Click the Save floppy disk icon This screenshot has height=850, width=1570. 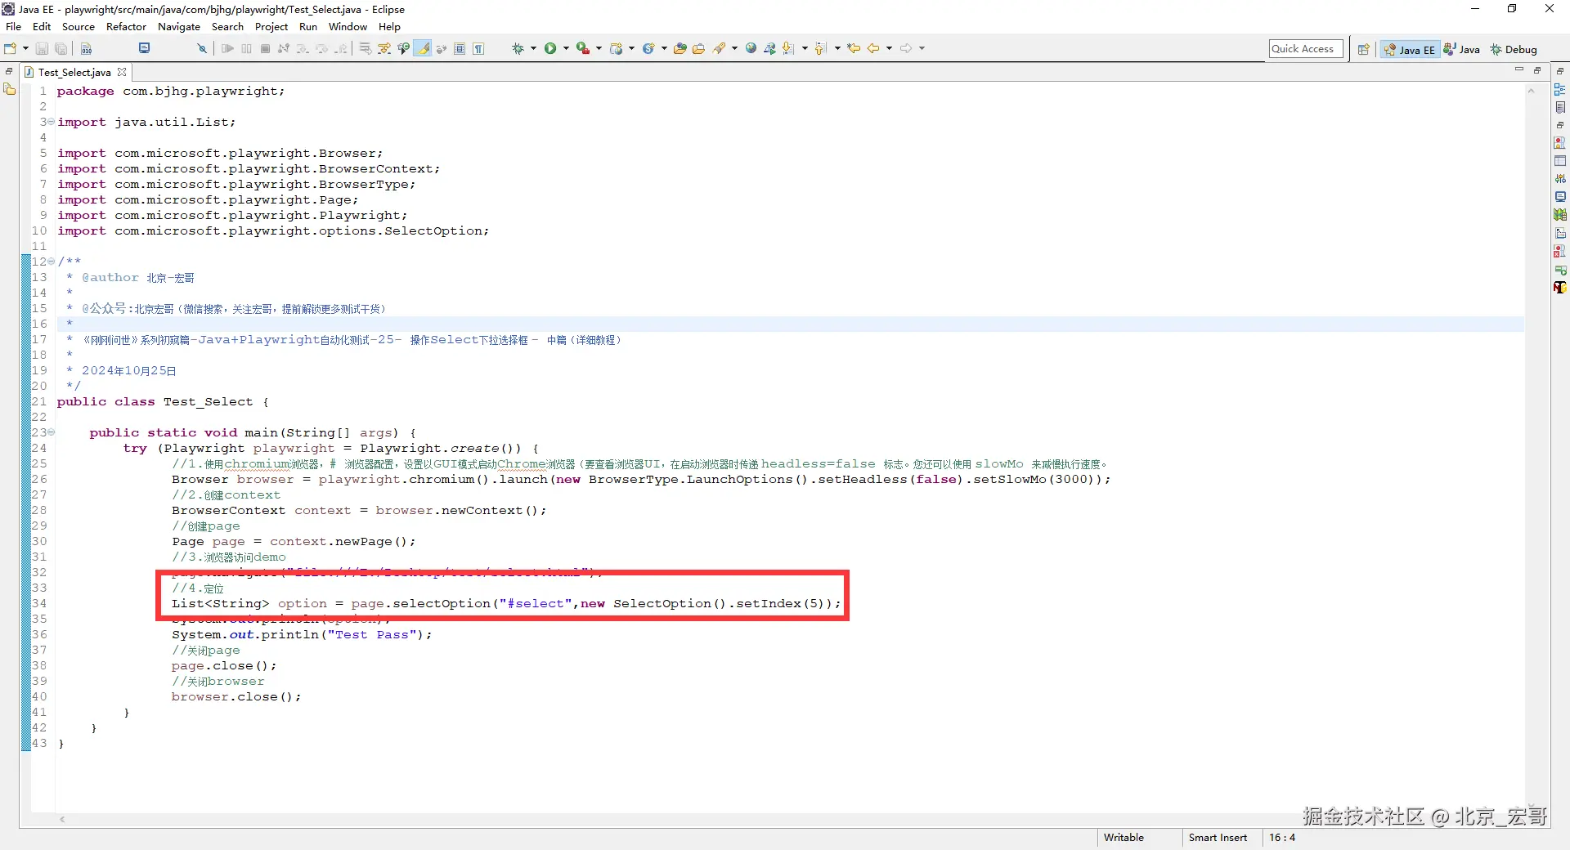click(x=42, y=49)
